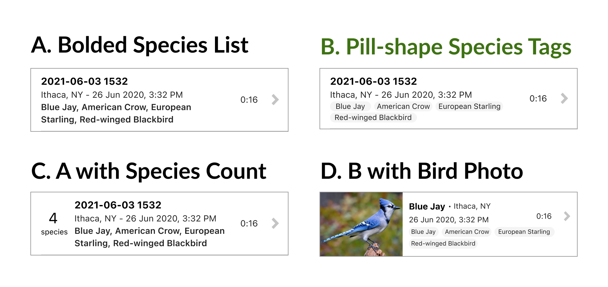
Task: Expand recording details via chevron in card B
Action: pyautogui.click(x=564, y=99)
